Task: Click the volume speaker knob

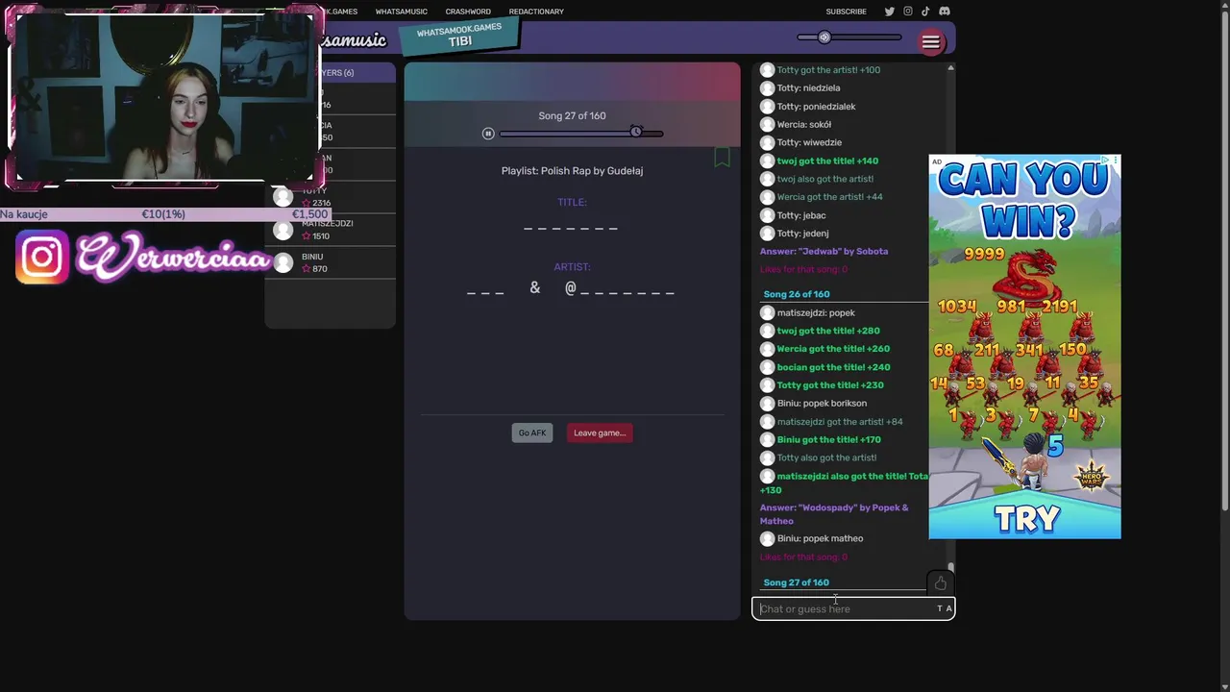Action: pos(824,37)
